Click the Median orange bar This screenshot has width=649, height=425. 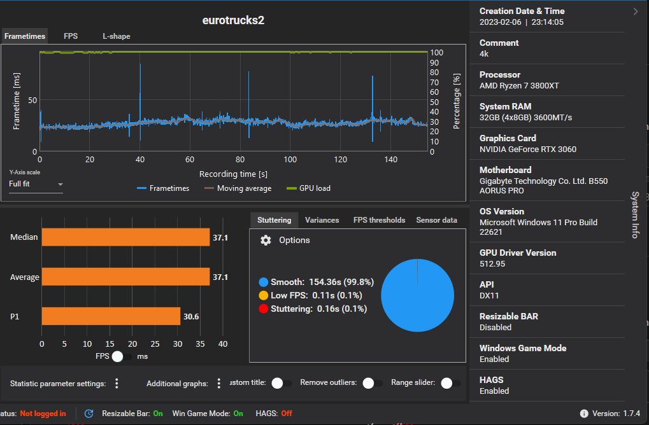[x=126, y=237]
